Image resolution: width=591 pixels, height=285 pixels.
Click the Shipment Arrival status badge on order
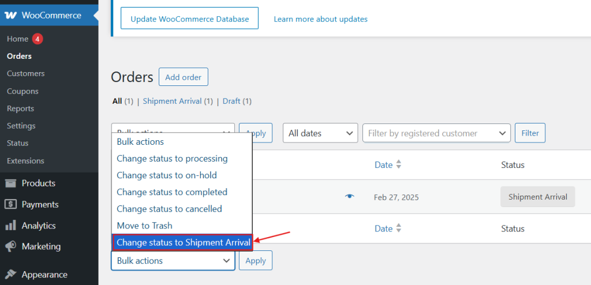point(537,197)
